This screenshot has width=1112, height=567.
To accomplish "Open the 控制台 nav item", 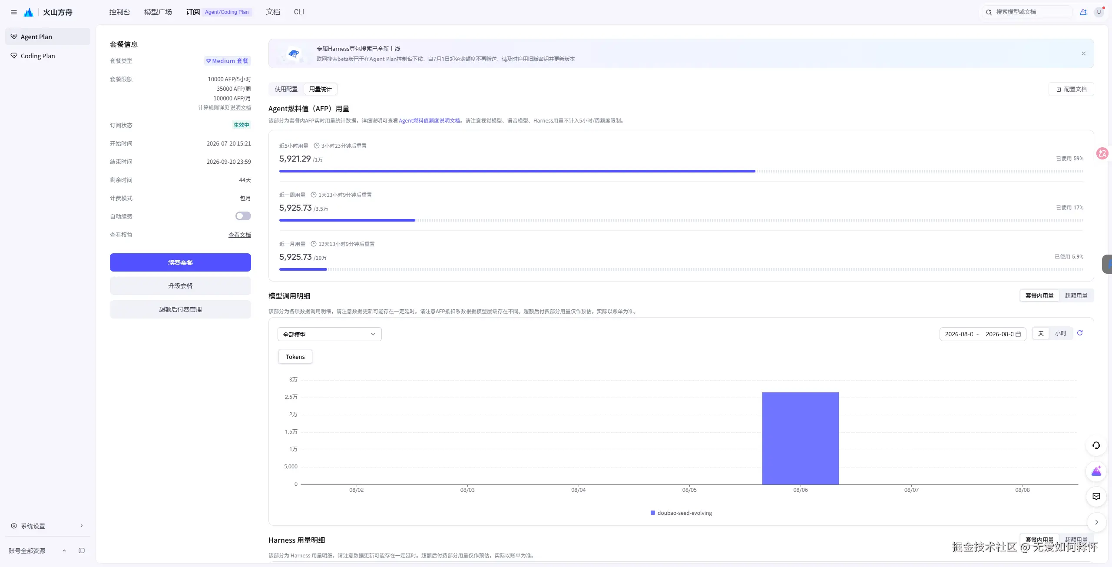I will (120, 12).
